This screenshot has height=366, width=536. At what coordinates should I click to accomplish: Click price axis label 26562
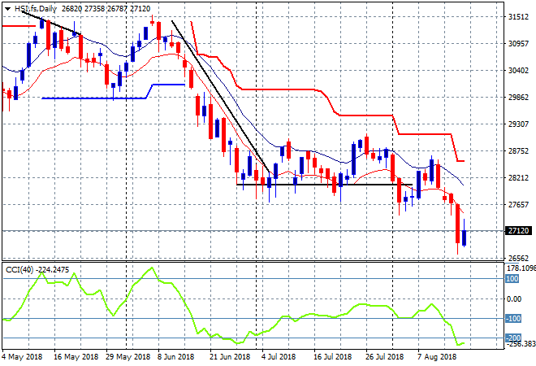pos(518,258)
